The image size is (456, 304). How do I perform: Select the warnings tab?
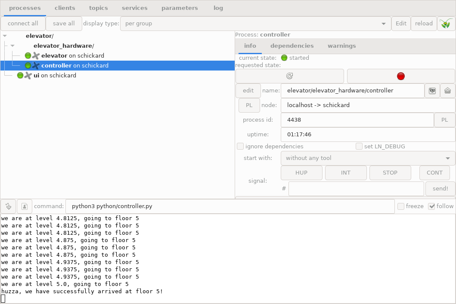pyautogui.click(x=342, y=46)
